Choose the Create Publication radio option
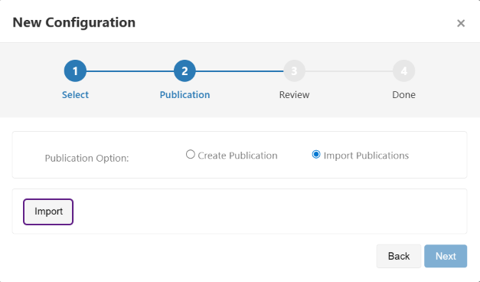480x282 pixels. pos(191,154)
